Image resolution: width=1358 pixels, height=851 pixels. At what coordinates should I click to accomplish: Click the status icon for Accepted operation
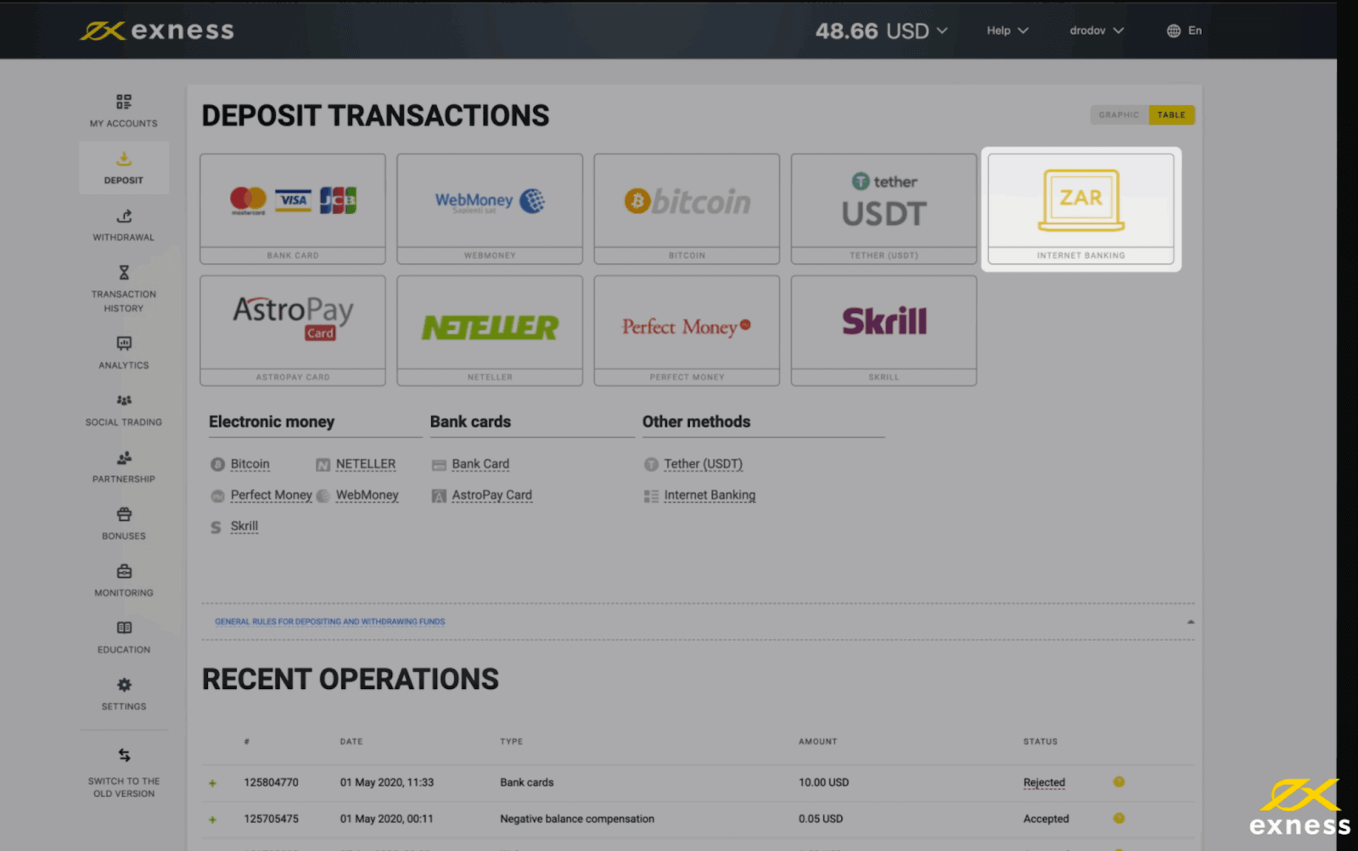click(1119, 818)
